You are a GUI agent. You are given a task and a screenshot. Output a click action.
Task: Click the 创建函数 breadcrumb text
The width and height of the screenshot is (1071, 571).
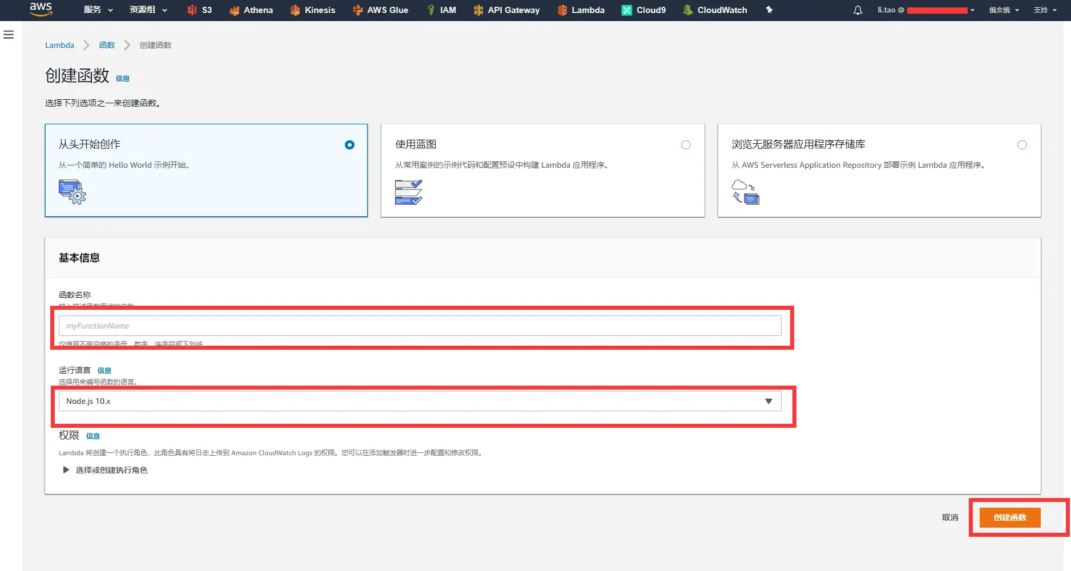(x=156, y=45)
